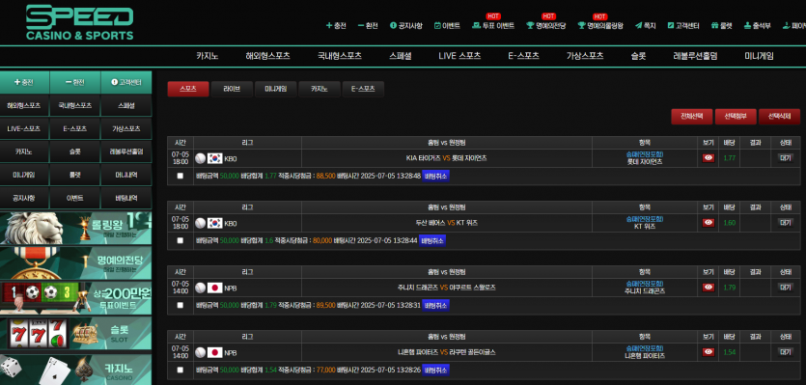Tick the checkbox for the 주니치 드래곤즈 bet
Viewport: 806px width, 385px height.
[180, 305]
